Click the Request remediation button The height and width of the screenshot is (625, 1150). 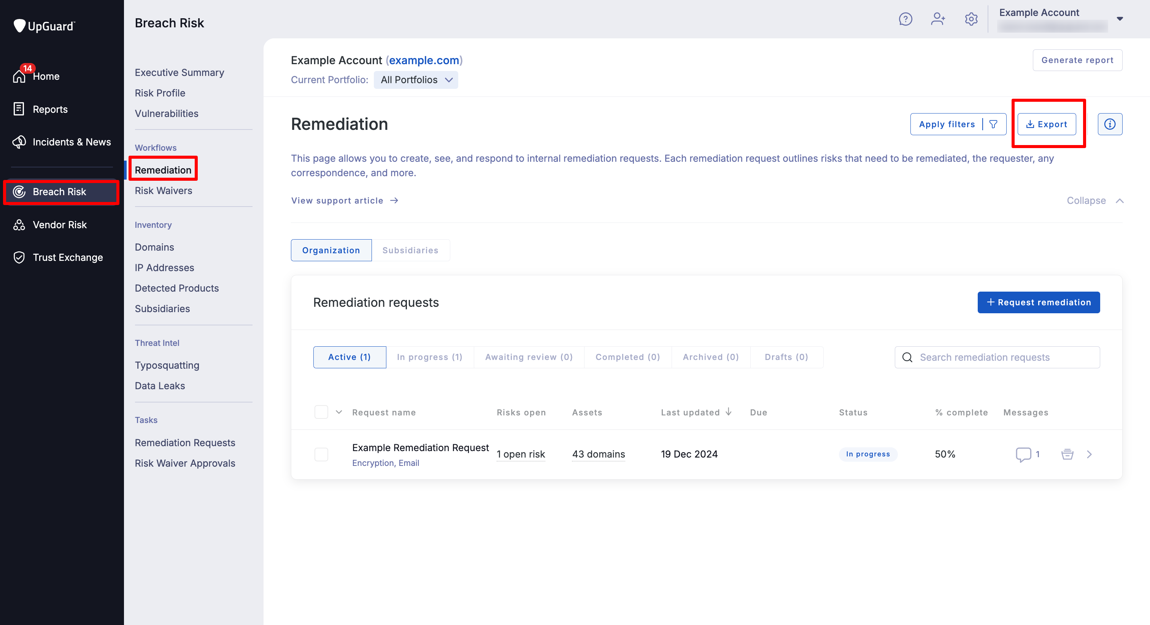[1039, 302]
